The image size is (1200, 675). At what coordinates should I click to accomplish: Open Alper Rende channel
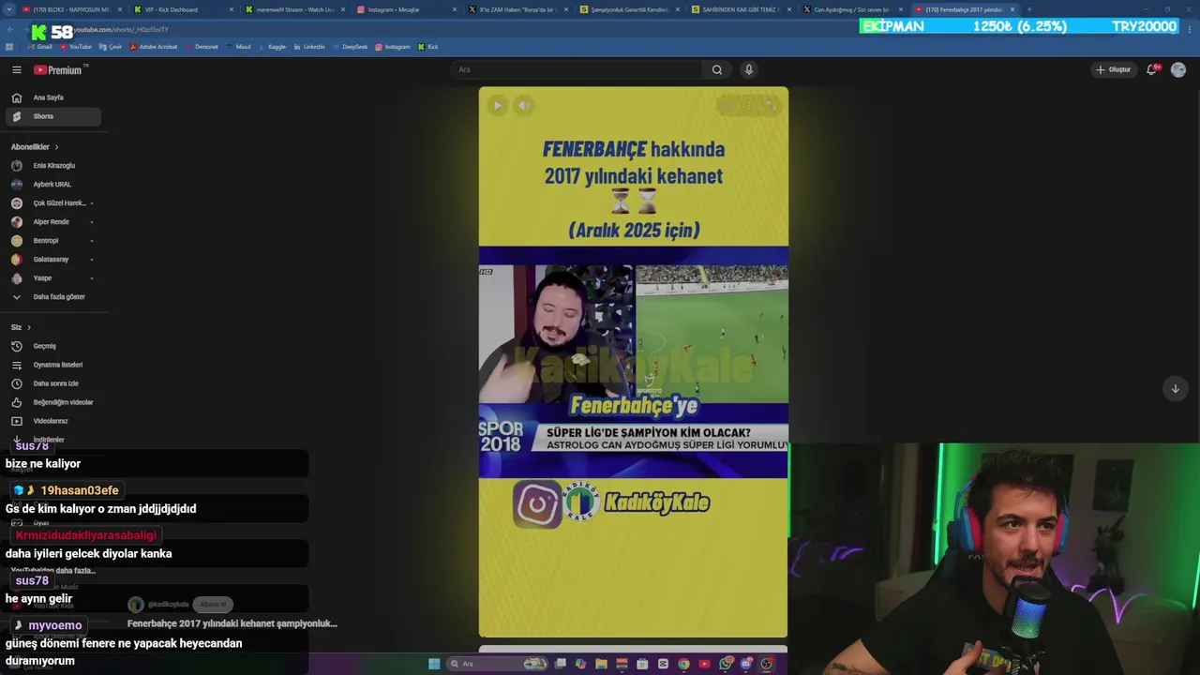click(52, 222)
